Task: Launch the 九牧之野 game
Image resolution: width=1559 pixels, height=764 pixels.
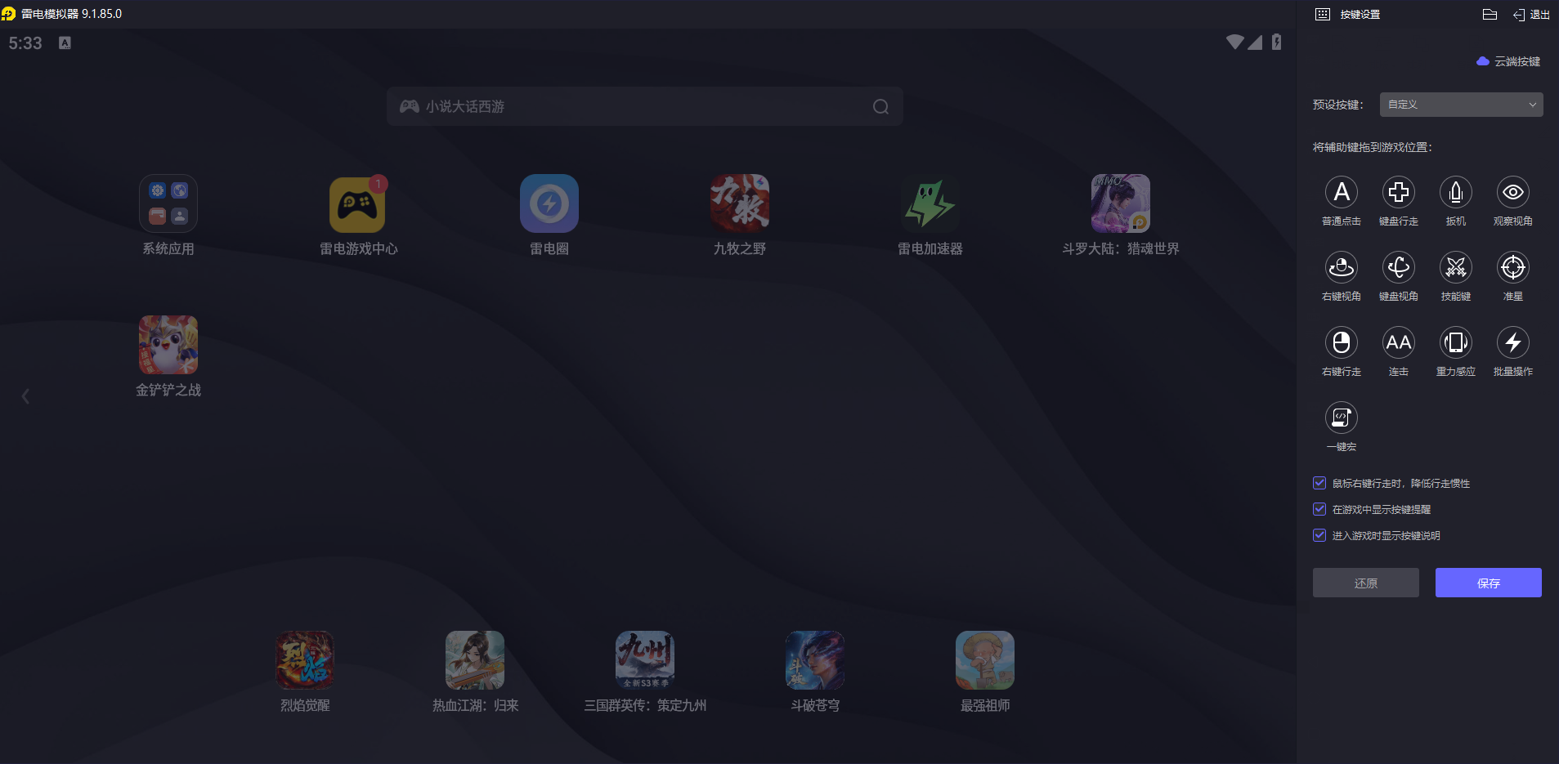Action: pos(740,203)
